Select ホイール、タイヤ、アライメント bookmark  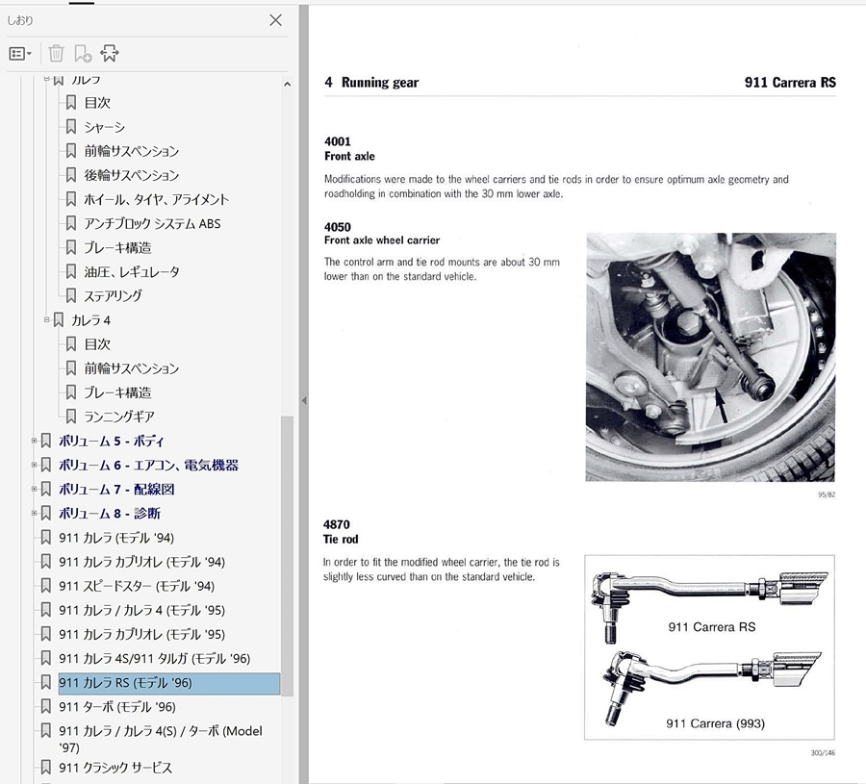pos(156,199)
